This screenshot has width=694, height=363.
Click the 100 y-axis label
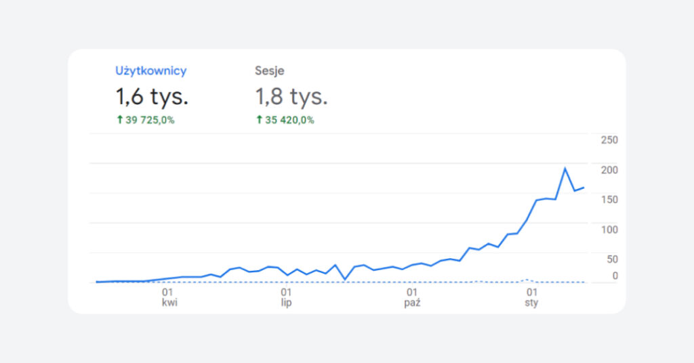609,230
